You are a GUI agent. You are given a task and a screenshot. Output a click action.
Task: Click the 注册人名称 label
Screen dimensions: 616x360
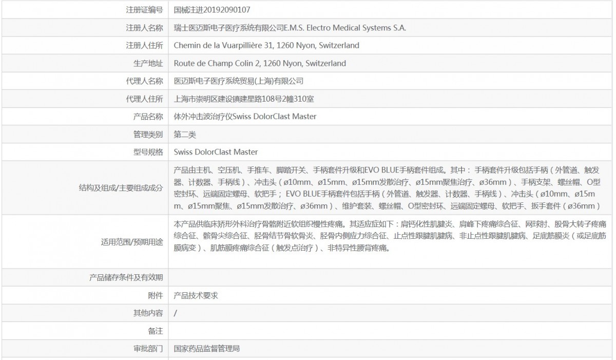[x=144, y=28]
